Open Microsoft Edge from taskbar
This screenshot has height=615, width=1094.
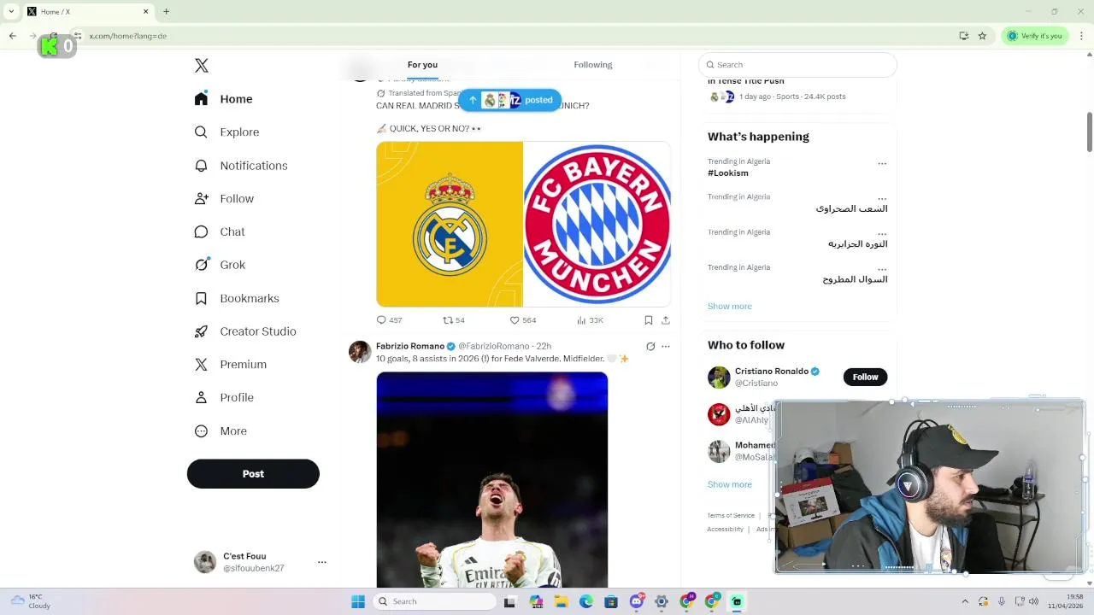pos(586,601)
